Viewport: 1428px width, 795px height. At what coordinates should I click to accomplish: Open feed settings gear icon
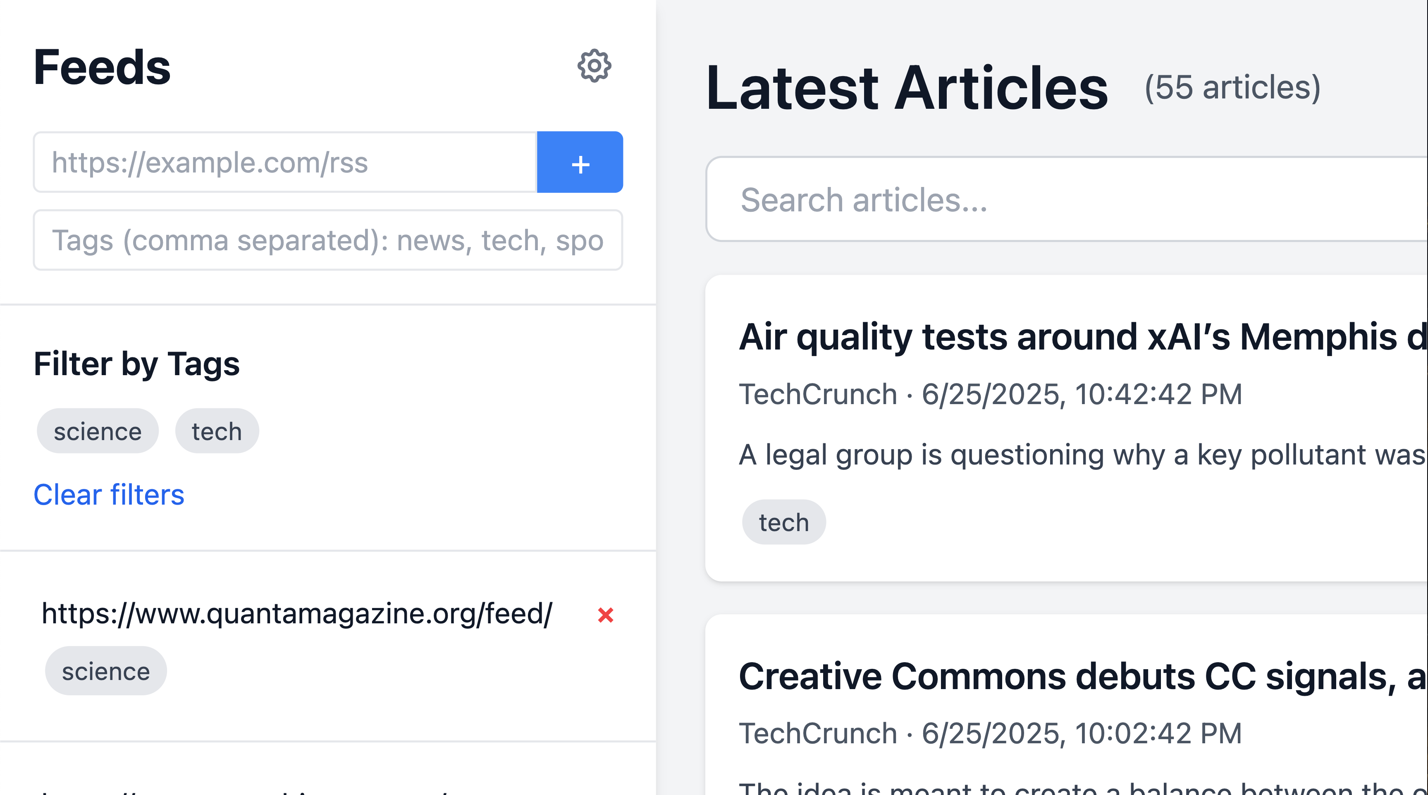click(594, 66)
